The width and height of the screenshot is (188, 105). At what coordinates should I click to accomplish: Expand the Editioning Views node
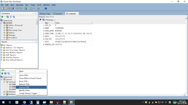click(4, 30)
